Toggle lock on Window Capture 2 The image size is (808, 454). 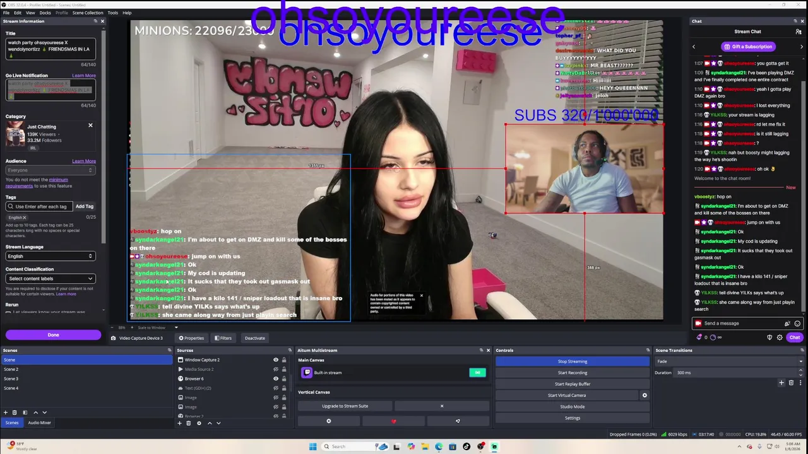click(x=283, y=360)
